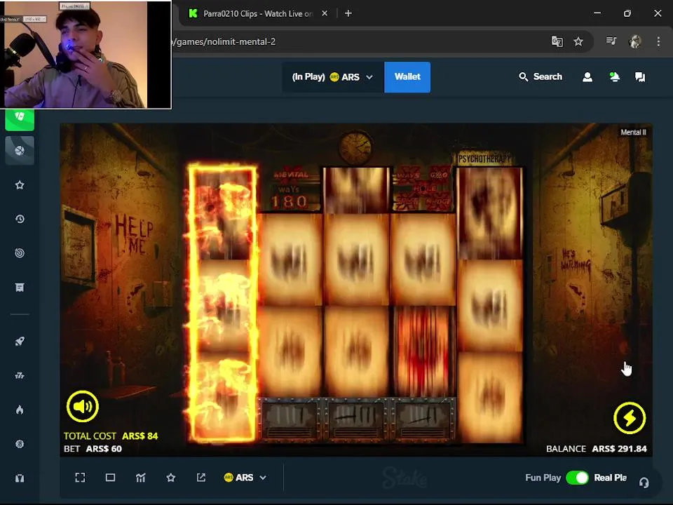This screenshot has height=505, width=673.
Task: Click the address bar URL nolimit-mental-2
Action: click(x=225, y=41)
